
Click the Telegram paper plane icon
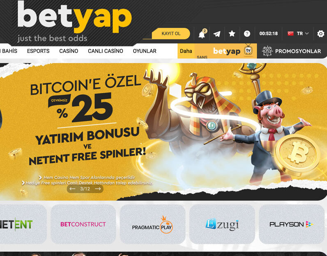point(217,34)
